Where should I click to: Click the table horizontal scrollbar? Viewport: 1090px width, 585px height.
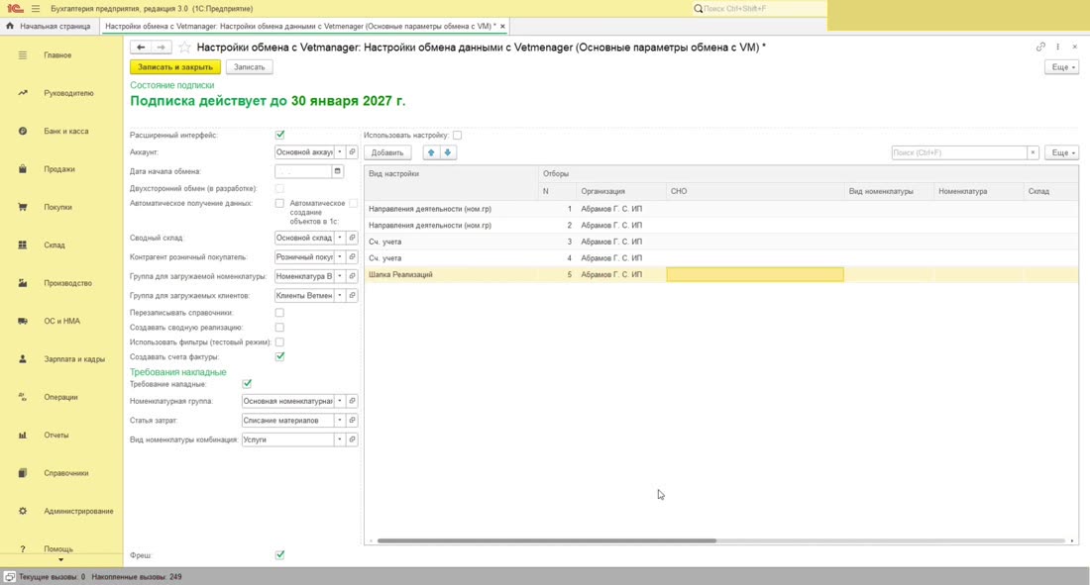coord(546,540)
